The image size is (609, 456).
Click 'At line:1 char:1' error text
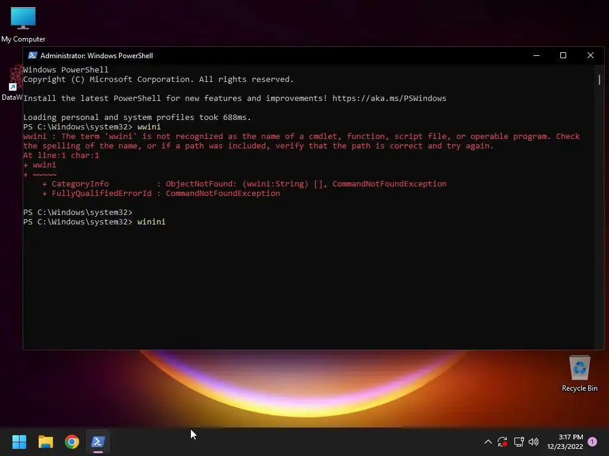(61, 156)
